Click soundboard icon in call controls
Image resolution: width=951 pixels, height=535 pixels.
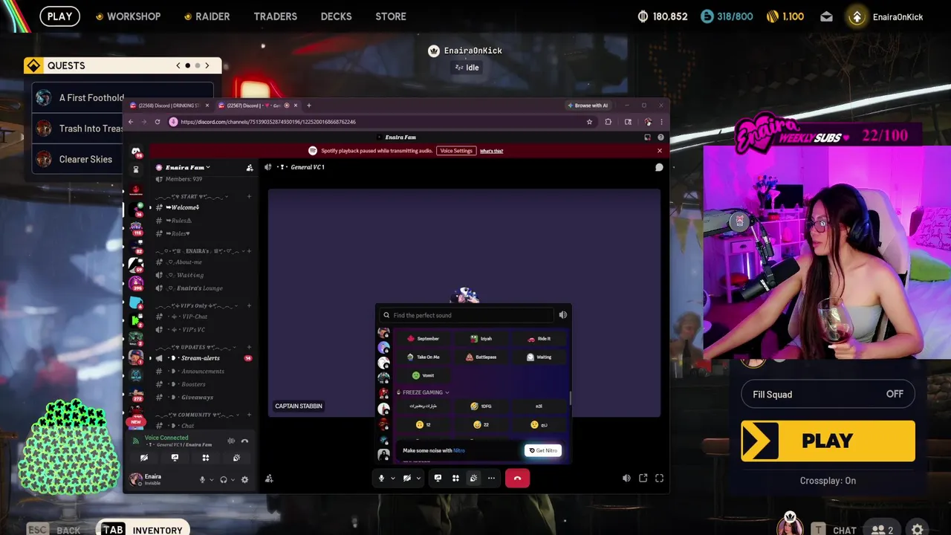coord(473,479)
